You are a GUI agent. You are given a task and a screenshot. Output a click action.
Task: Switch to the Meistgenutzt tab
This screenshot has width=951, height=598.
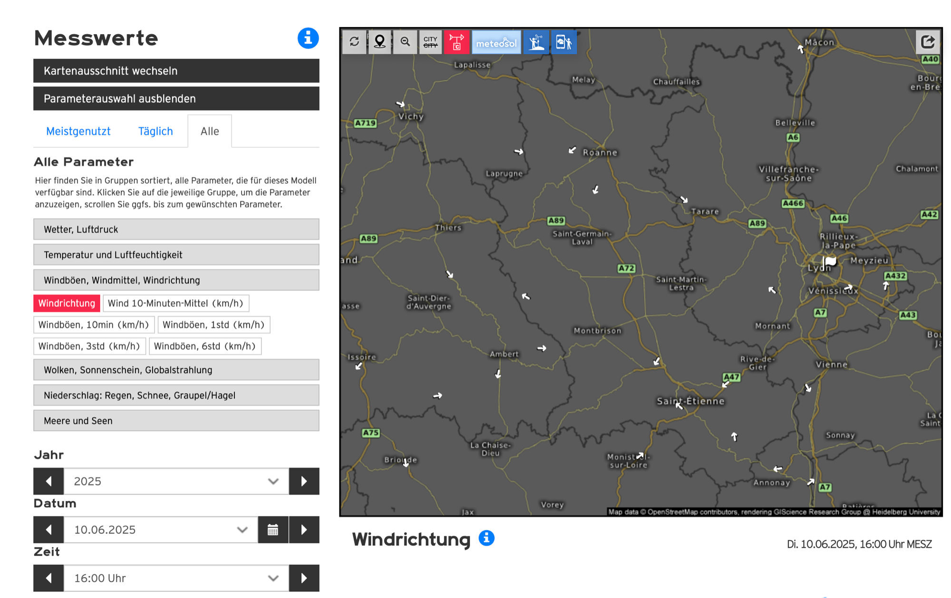tap(78, 131)
